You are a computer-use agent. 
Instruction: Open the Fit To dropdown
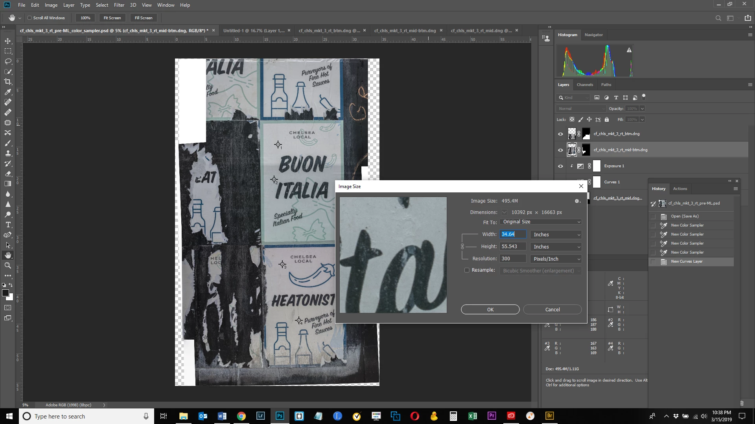tap(541, 222)
